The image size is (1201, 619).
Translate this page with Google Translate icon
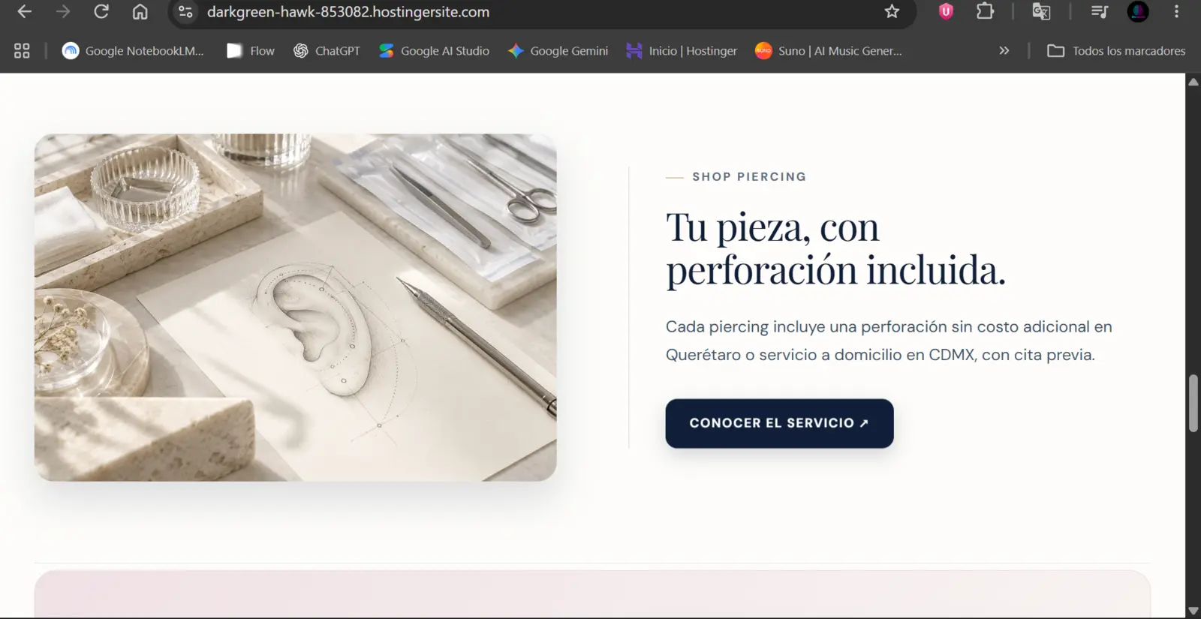pyautogui.click(x=1041, y=11)
